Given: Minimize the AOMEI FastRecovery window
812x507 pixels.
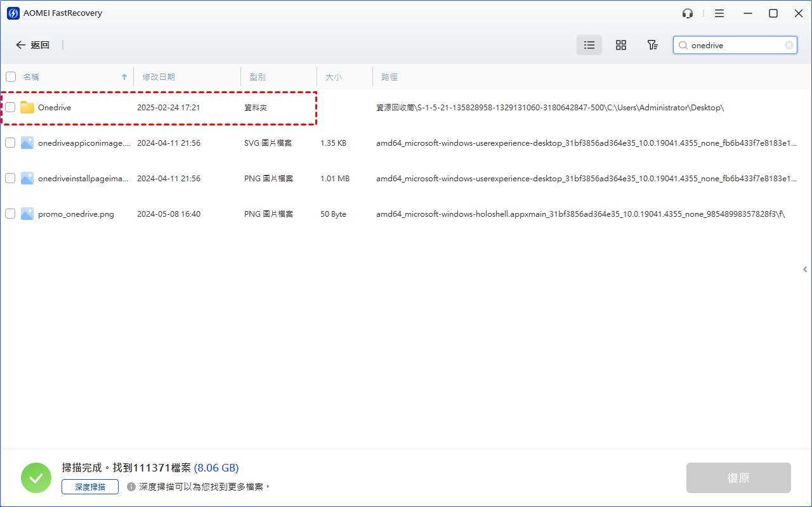Looking at the screenshot, I should pyautogui.click(x=748, y=13).
